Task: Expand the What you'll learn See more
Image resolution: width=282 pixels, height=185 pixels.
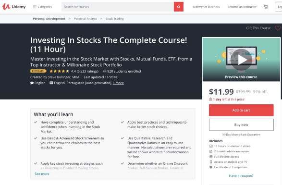Action: pos(42,174)
